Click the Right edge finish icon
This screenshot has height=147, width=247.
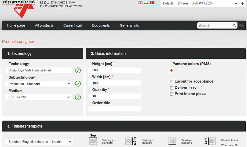[129, 141]
